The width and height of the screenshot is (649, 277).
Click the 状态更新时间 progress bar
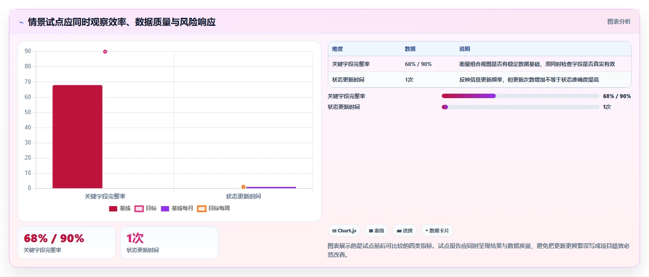coord(520,107)
